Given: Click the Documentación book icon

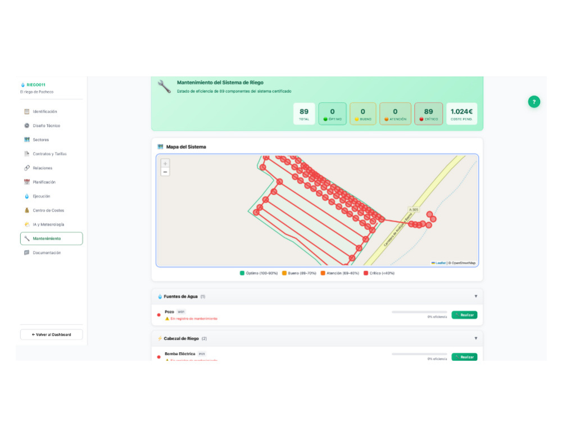Looking at the screenshot, I should [26, 253].
